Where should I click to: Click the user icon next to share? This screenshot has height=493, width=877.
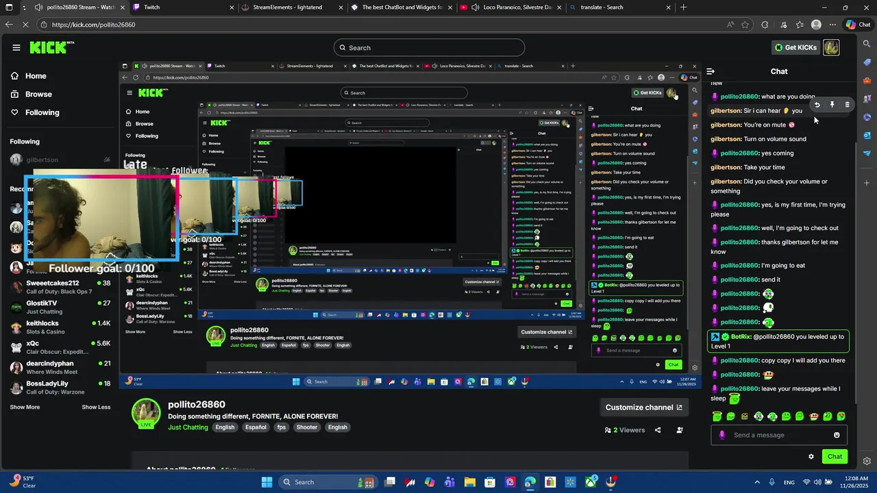tap(680, 430)
